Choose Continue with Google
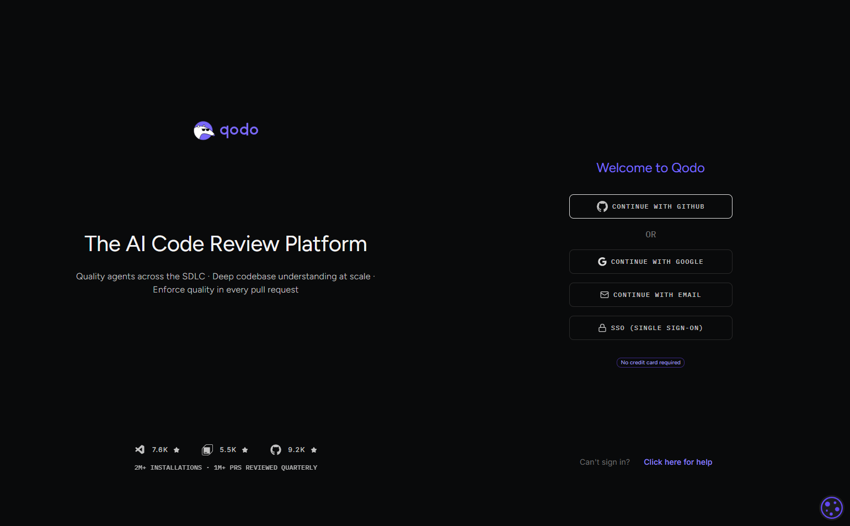Screen dimensions: 850x526 click(x=650, y=262)
